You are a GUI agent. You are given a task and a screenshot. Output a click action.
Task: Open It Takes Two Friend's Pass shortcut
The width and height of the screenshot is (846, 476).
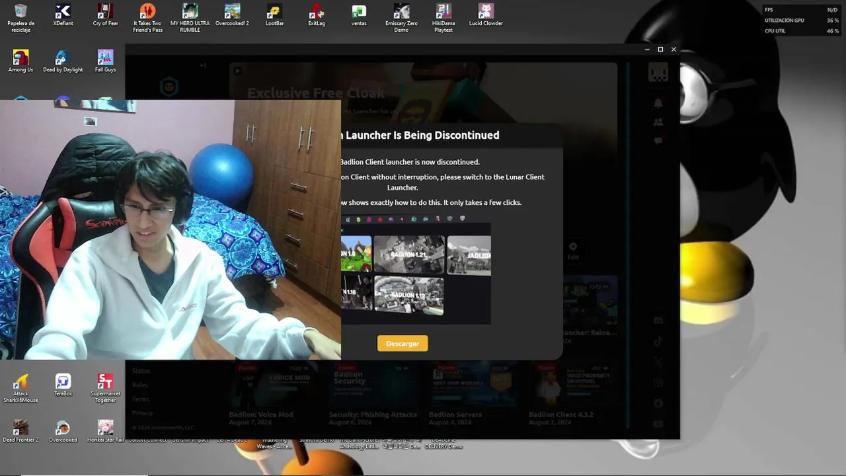147,18
